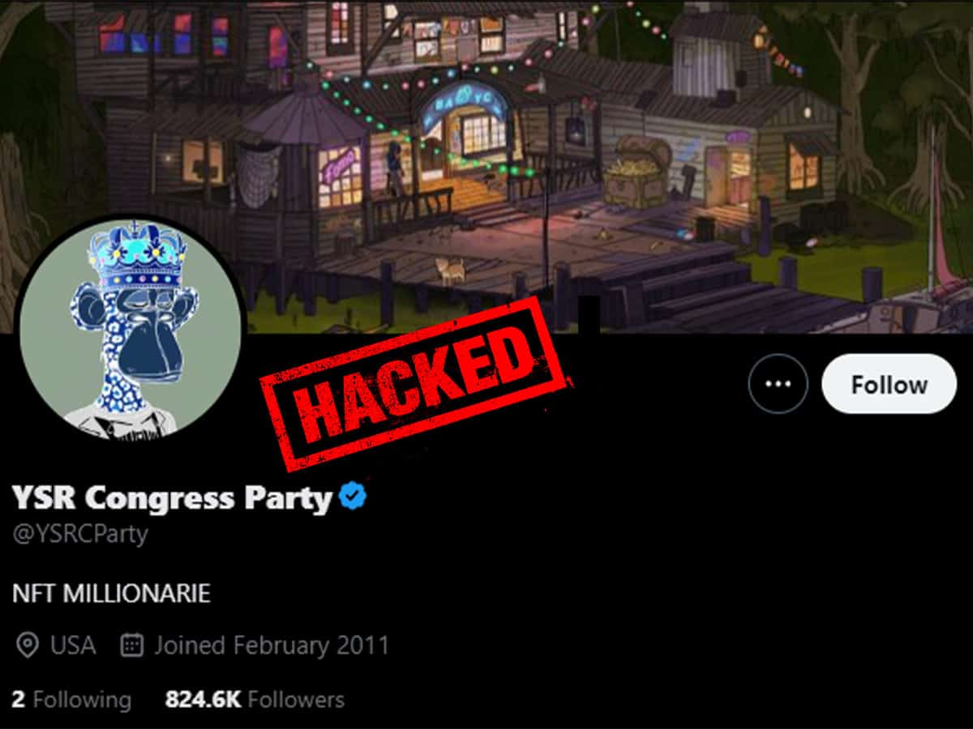The width and height of the screenshot is (973, 729).
Task: Click the Follow button
Action: [889, 384]
